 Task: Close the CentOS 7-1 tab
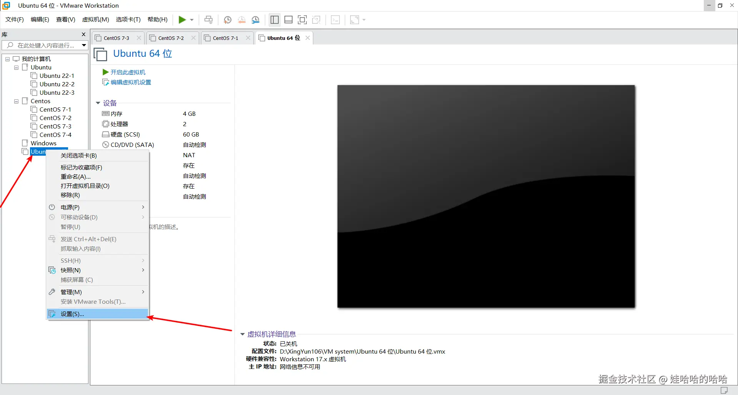[248, 38]
